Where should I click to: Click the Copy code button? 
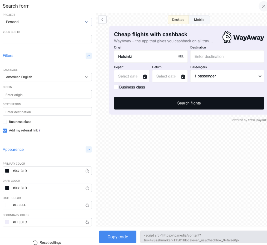pyautogui.click(x=118, y=237)
